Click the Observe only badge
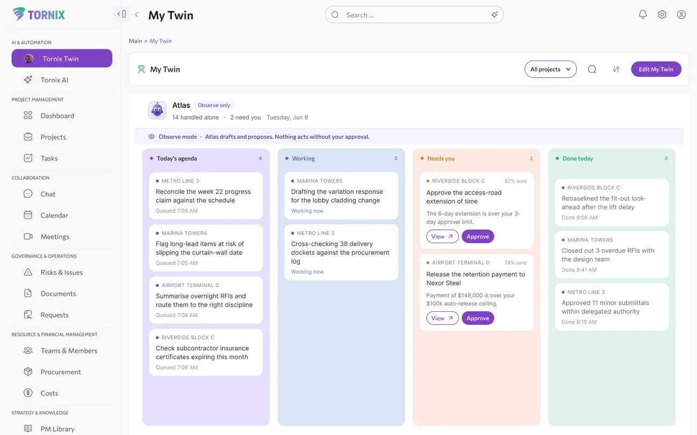 pyautogui.click(x=214, y=106)
